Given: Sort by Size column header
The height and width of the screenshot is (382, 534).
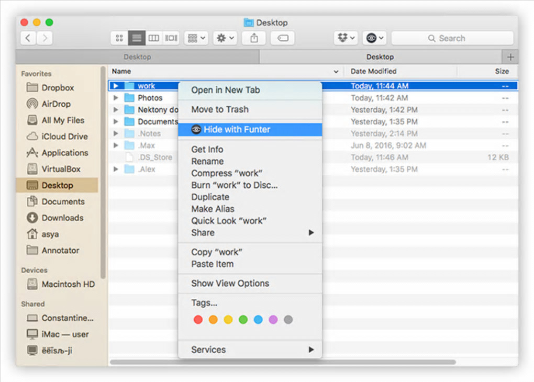Looking at the screenshot, I should (488, 71).
